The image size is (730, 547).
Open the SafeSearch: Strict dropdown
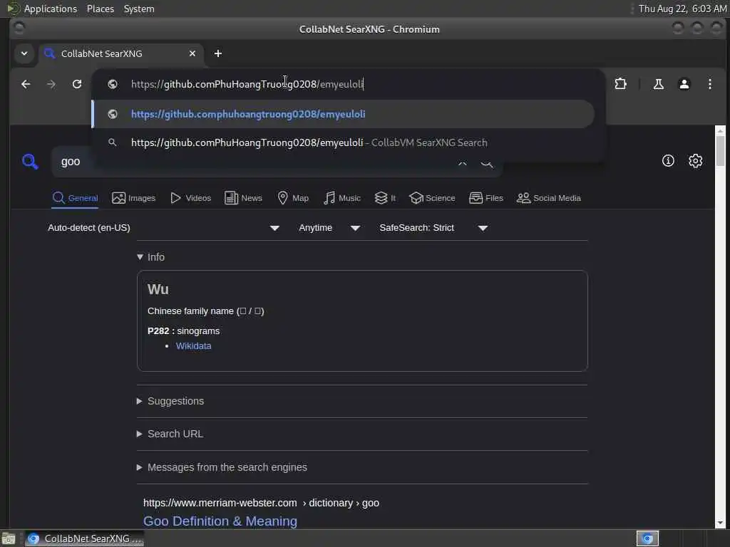point(433,228)
